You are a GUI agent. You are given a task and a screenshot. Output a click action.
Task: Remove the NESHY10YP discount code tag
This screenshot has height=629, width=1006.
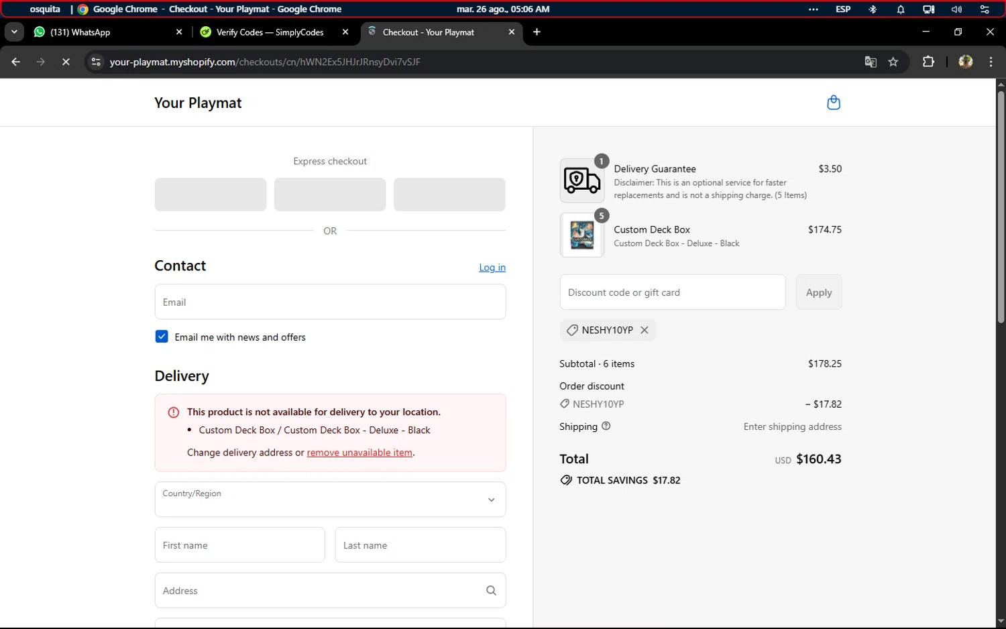645,330
